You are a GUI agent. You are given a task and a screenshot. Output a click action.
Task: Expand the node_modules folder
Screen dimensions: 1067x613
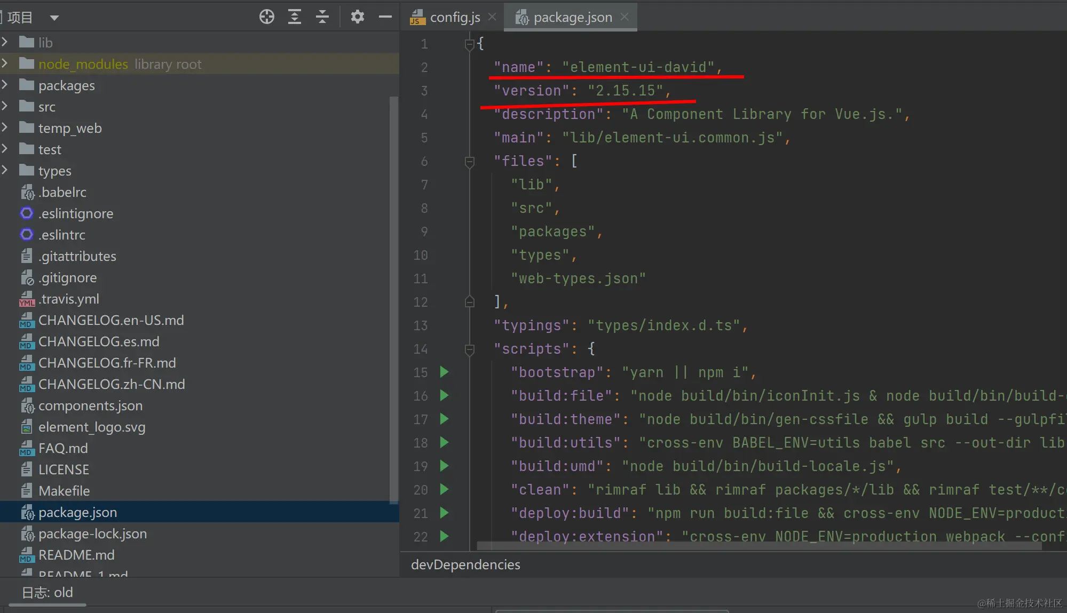pyautogui.click(x=5, y=64)
